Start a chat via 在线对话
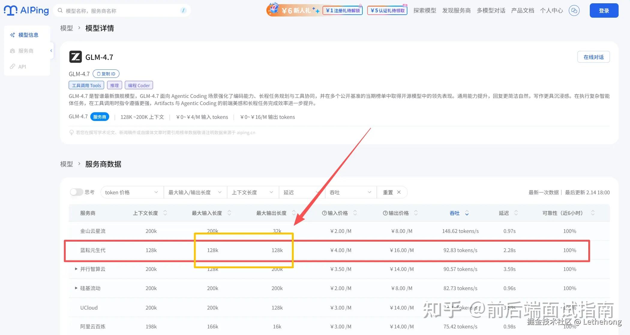 point(593,57)
